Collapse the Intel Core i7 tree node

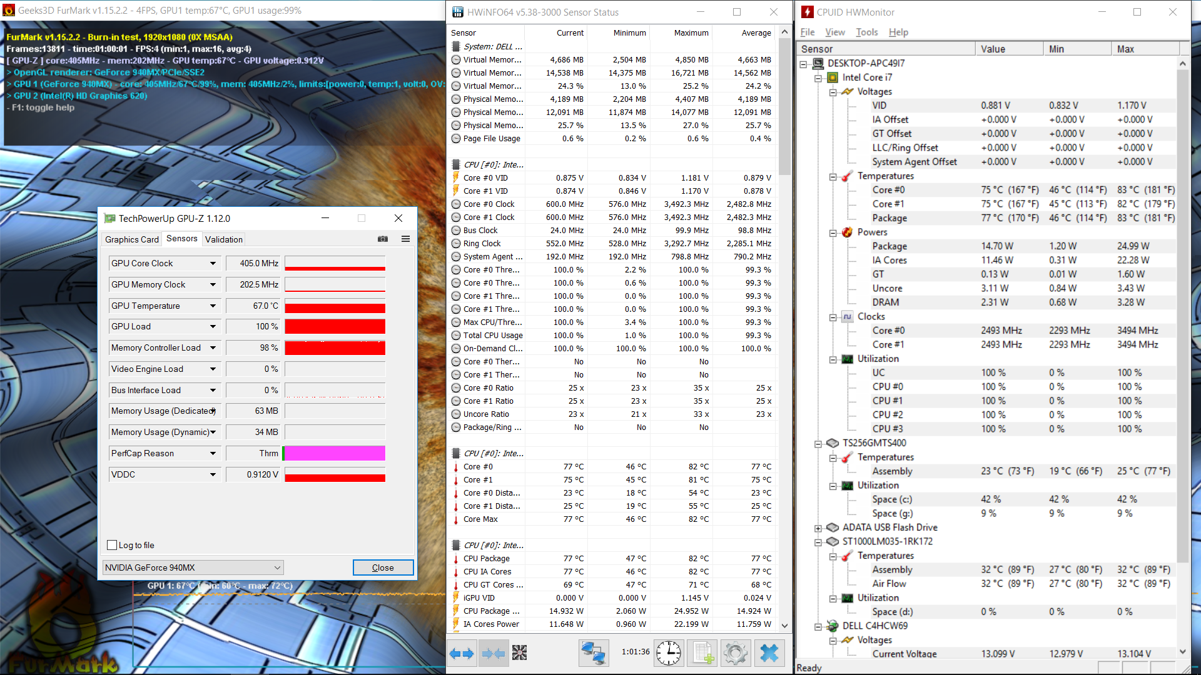tap(818, 77)
